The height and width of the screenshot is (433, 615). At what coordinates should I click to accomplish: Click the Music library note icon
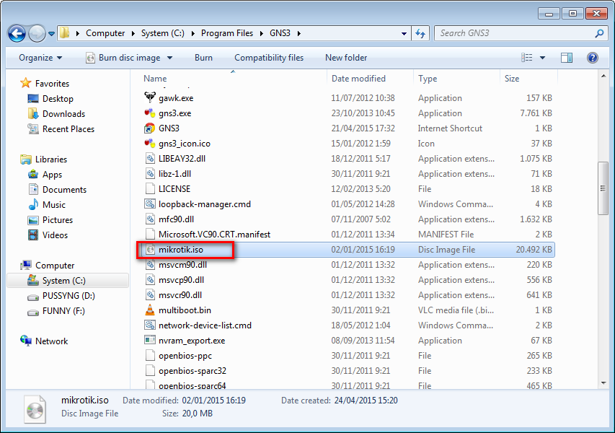(33, 204)
